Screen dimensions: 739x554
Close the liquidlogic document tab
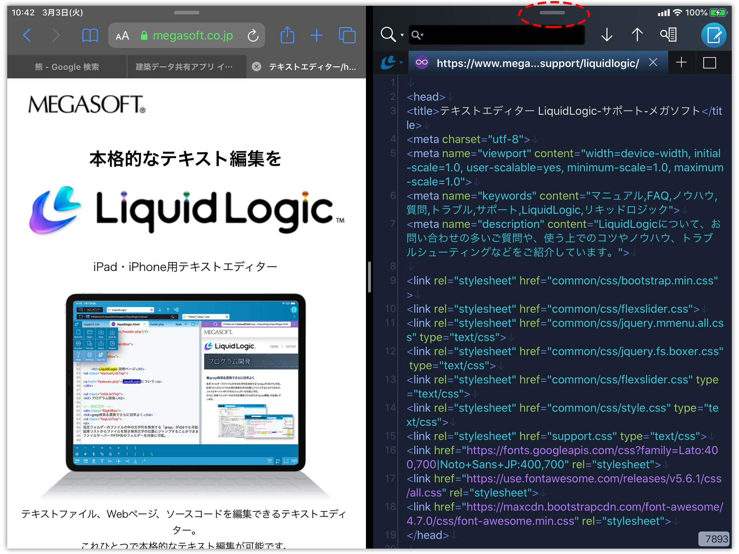(653, 62)
